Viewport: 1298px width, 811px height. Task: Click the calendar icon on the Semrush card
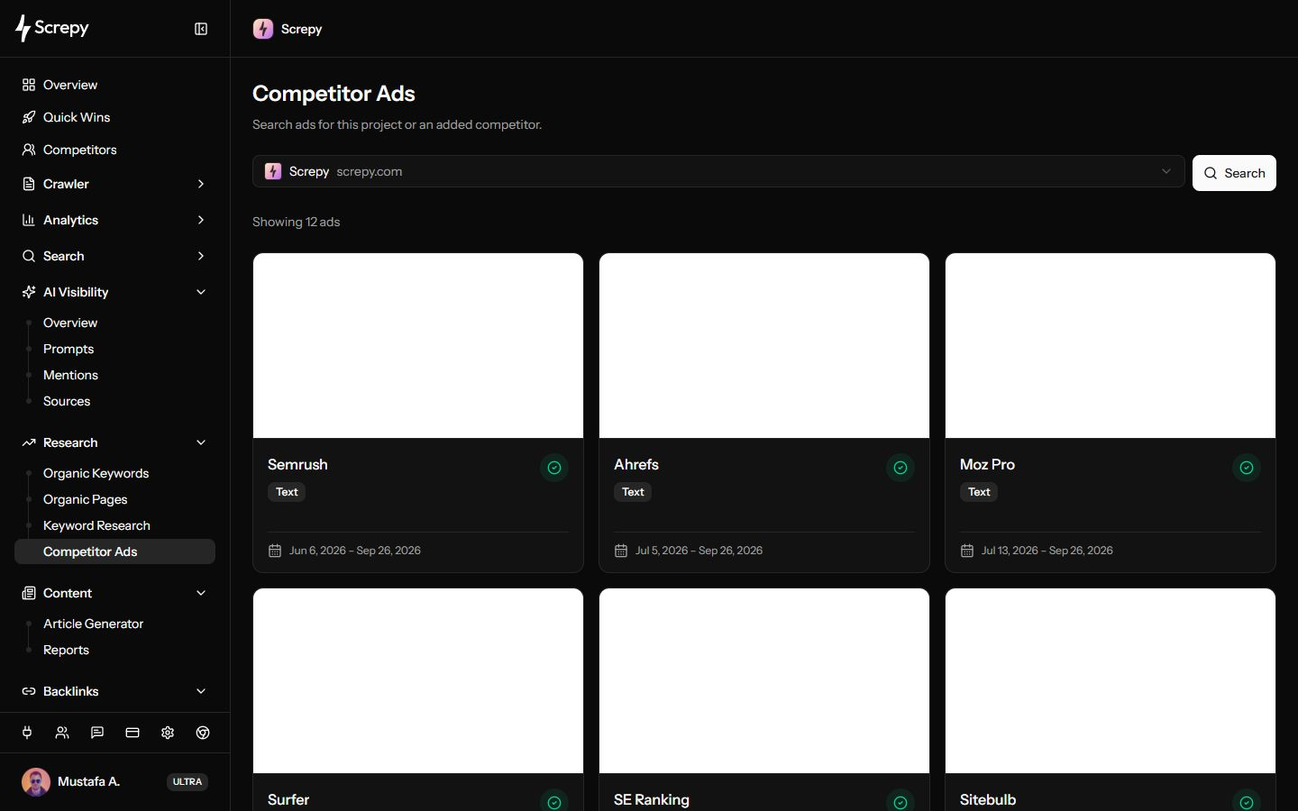tap(275, 551)
